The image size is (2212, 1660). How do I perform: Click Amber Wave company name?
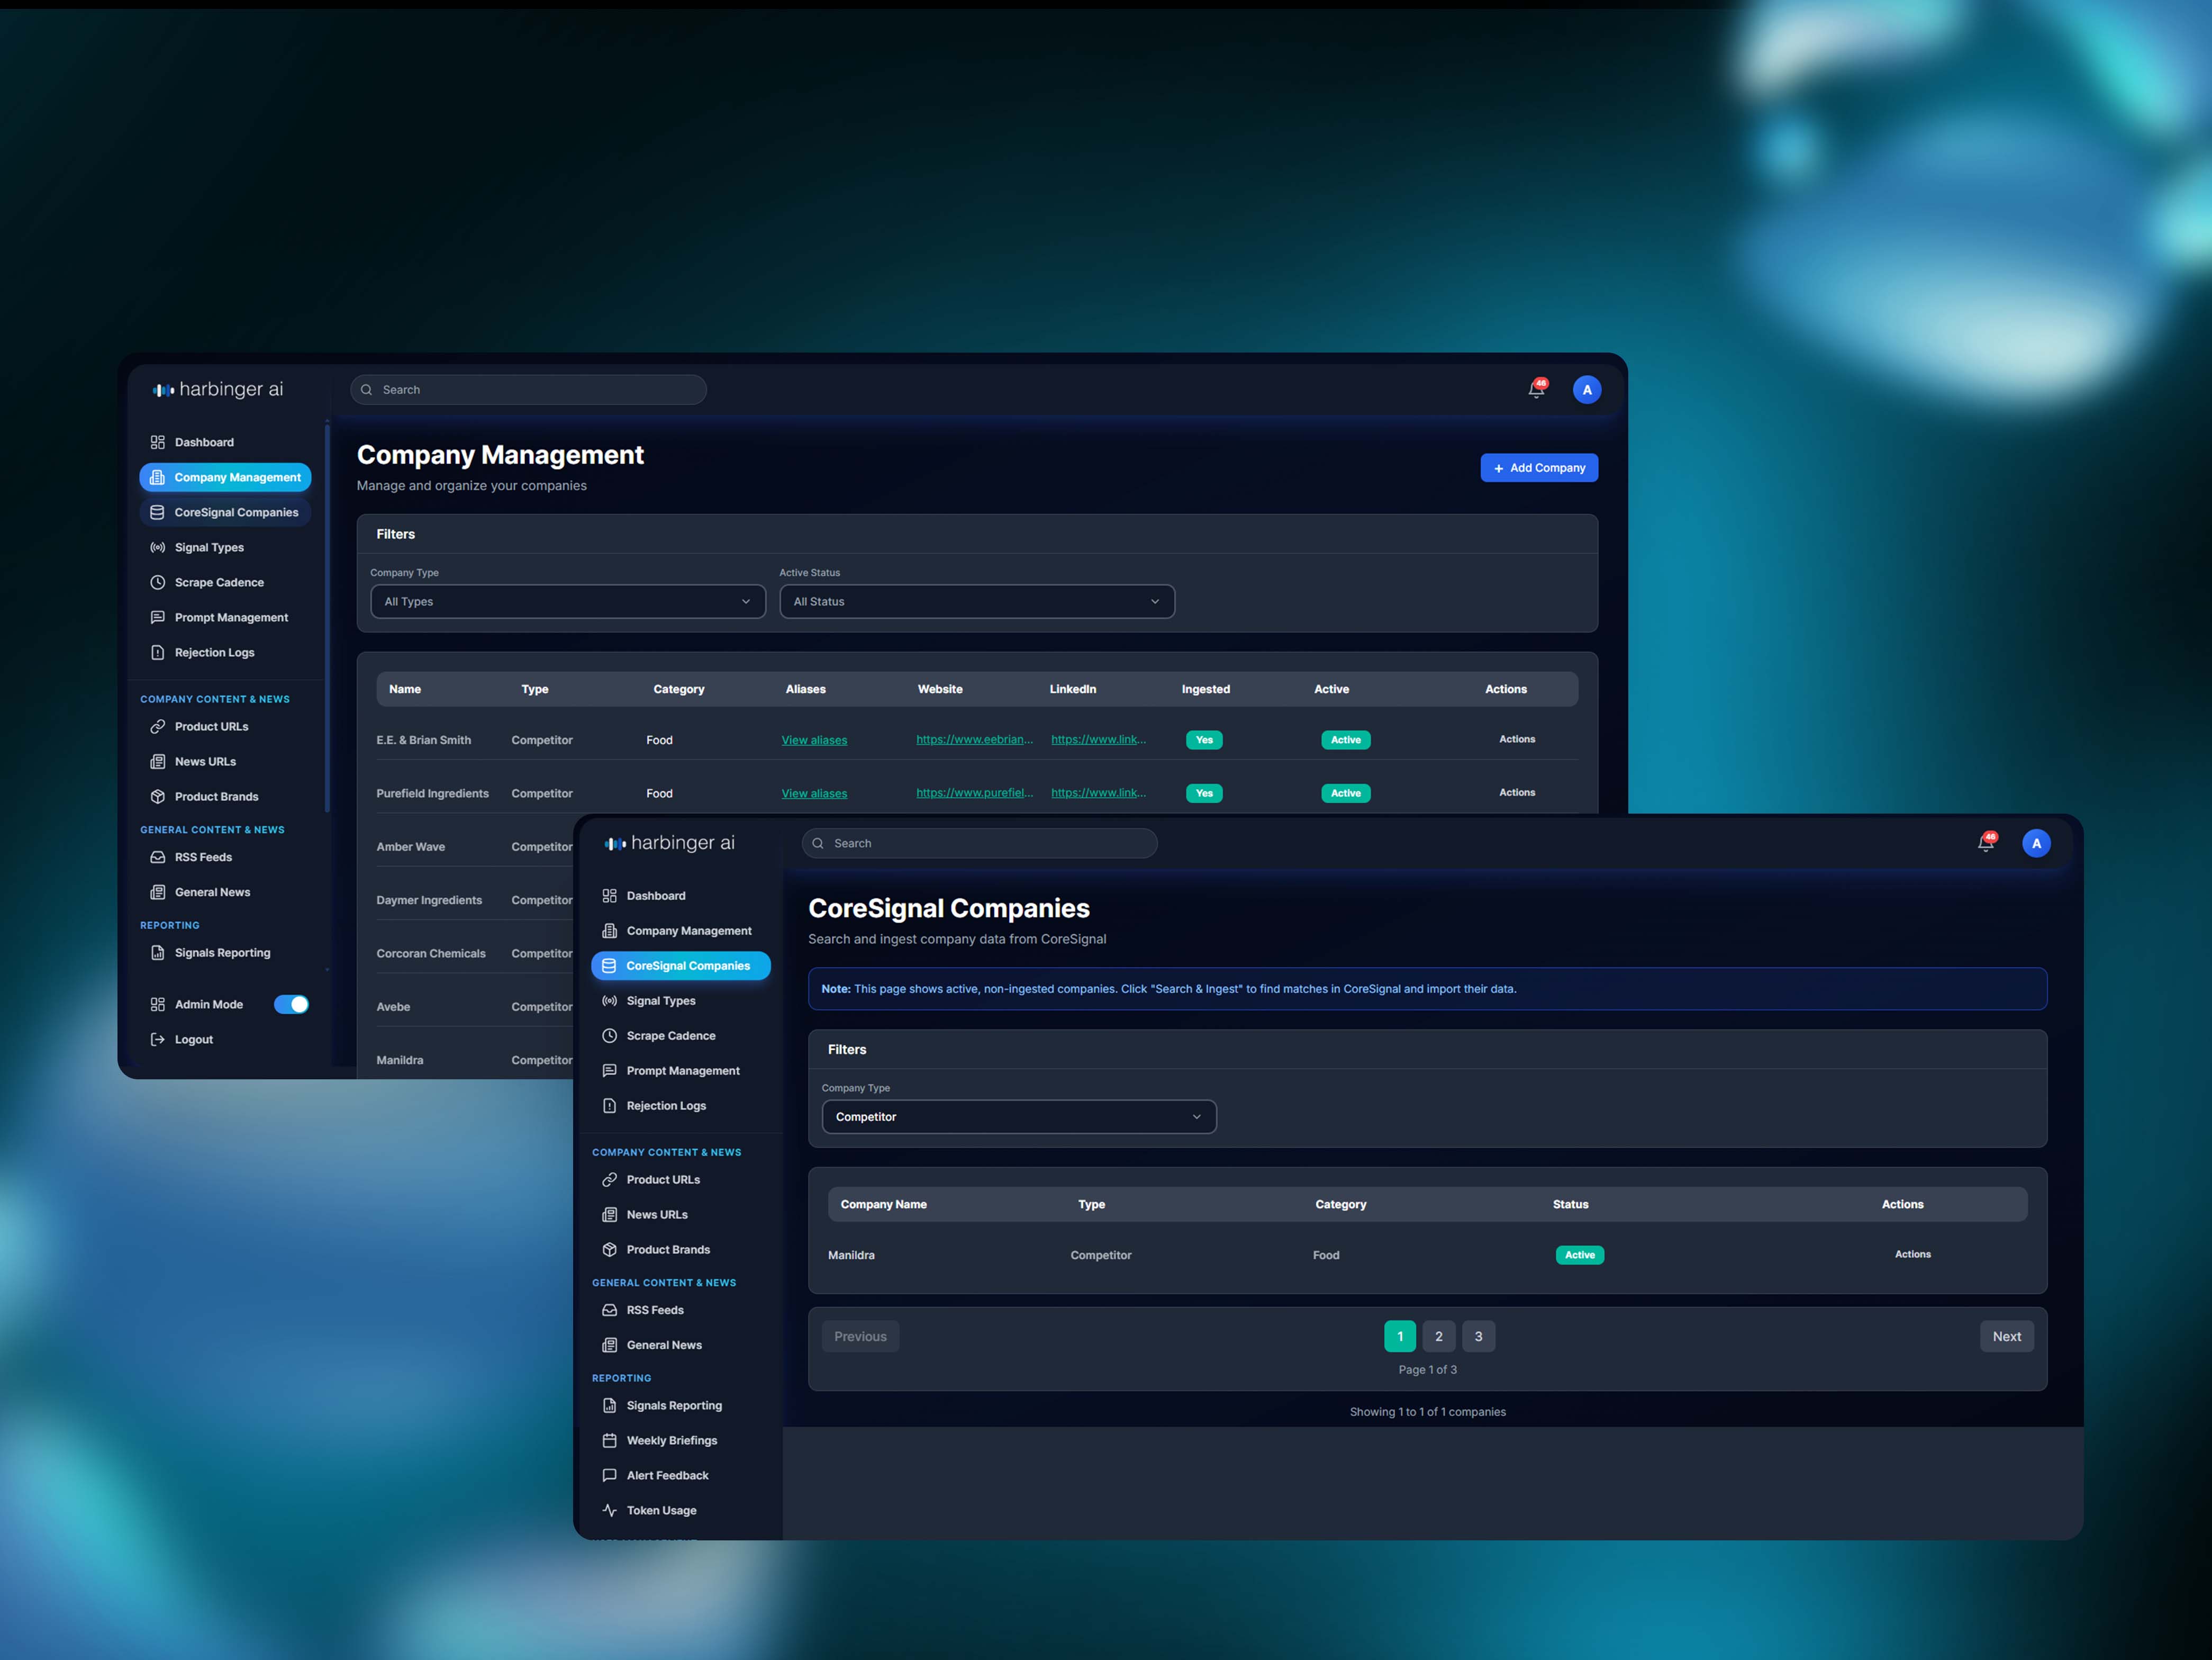pyautogui.click(x=411, y=847)
